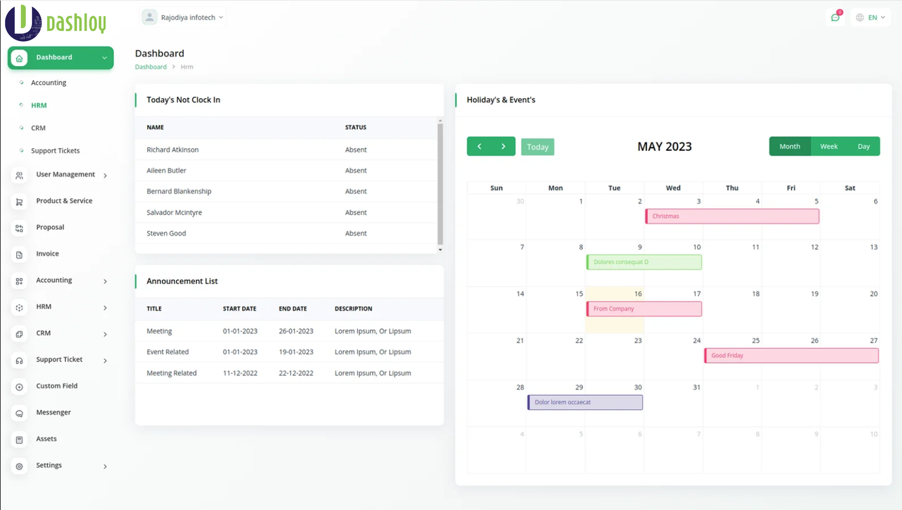The image size is (902, 510).
Task: Open Support Tickets dashboard submenu item
Action: (55, 151)
